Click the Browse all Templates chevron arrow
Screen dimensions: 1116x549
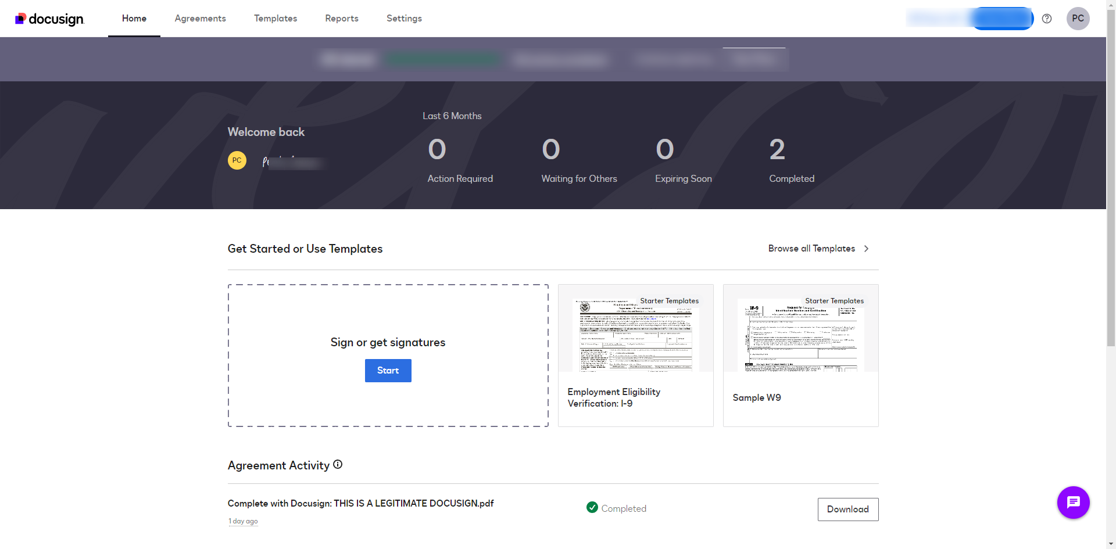(x=866, y=249)
